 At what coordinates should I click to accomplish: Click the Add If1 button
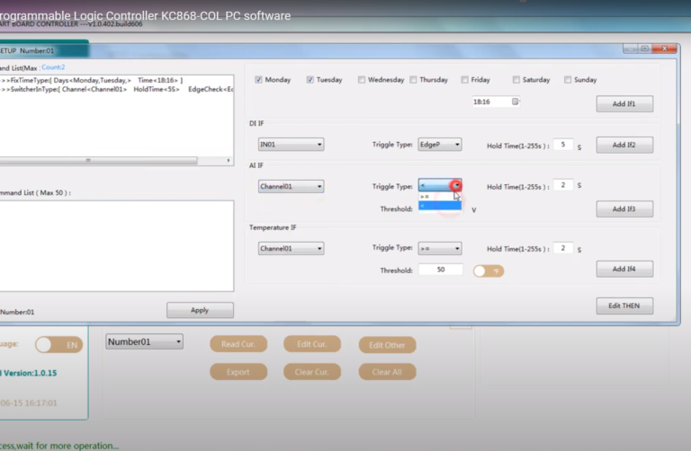624,104
